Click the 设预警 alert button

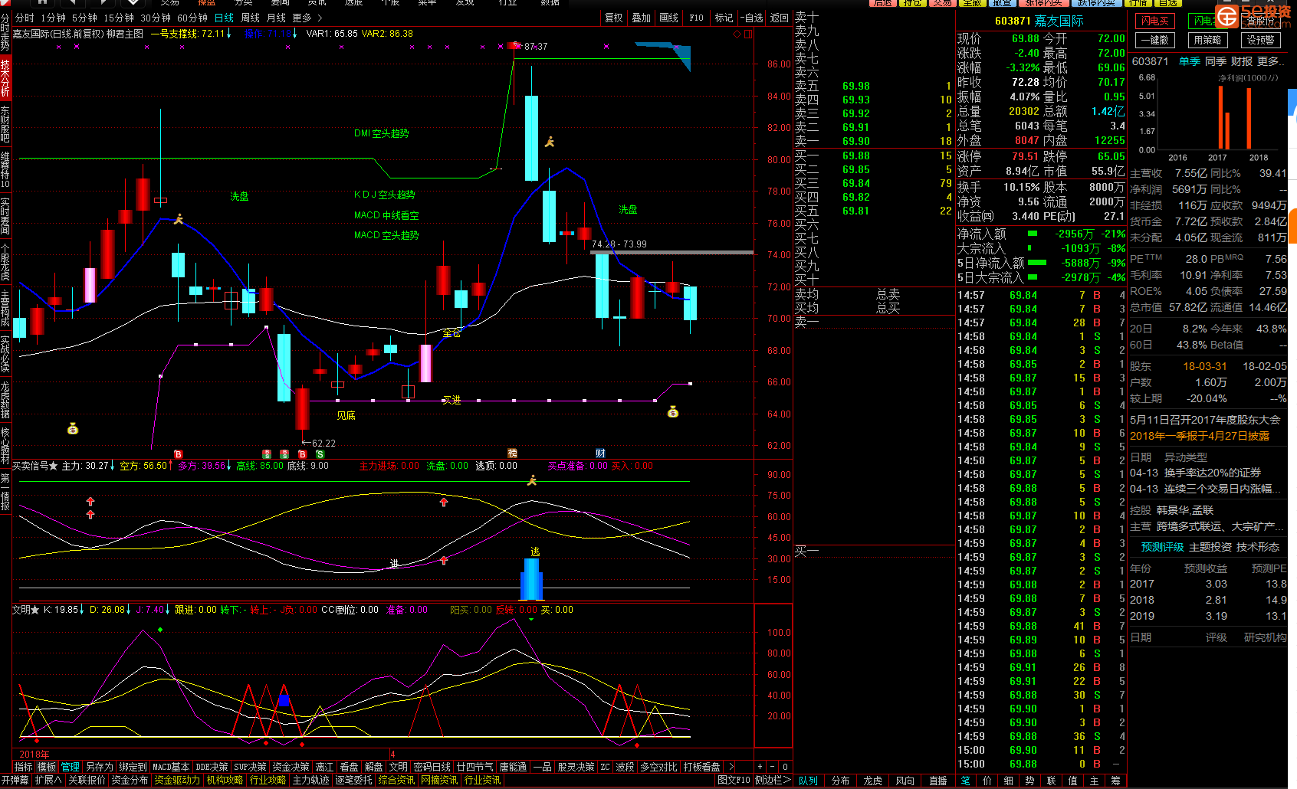(1260, 40)
